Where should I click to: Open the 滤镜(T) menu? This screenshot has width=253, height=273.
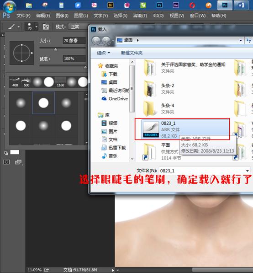(140, 16)
